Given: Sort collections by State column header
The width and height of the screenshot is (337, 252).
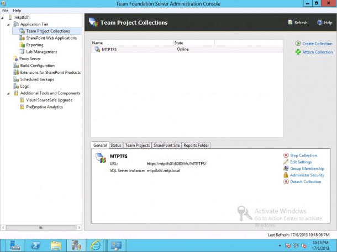Looking at the screenshot, I should (194, 43).
